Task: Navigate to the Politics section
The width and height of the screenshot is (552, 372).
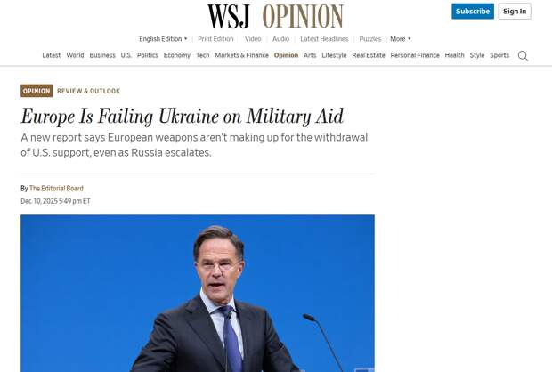Action: (148, 55)
